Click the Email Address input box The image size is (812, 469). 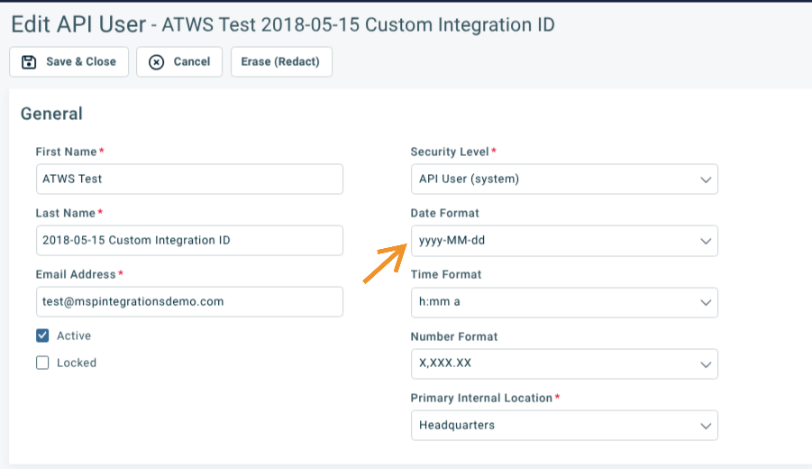coord(189,302)
